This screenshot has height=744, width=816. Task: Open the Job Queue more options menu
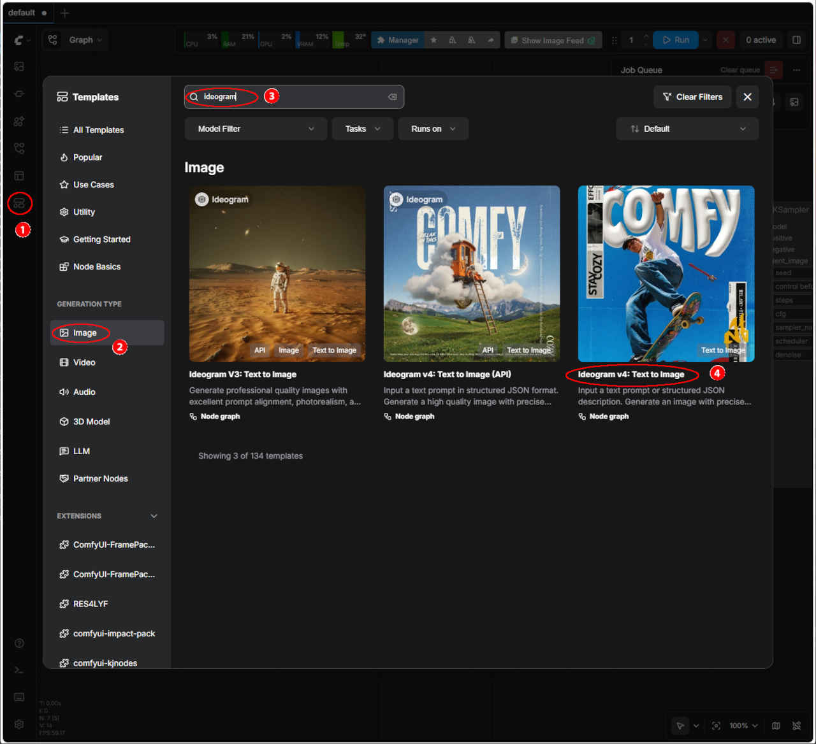point(796,69)
